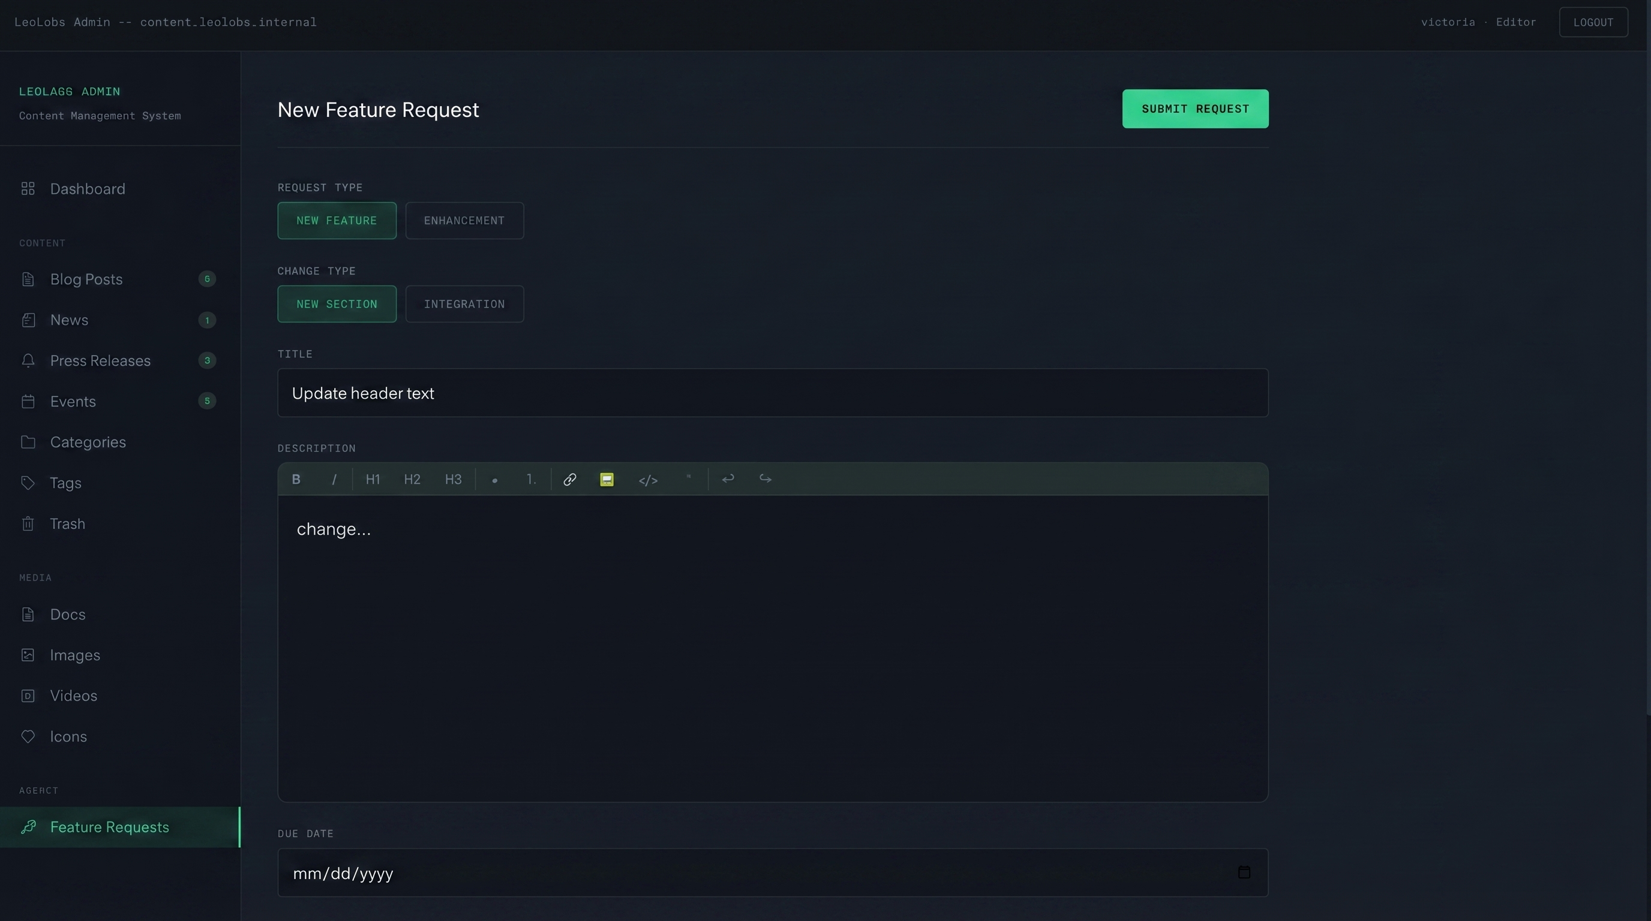1651x921 pixels.
Task: Click the Videos play icon
Action: (x=28, y=696)
